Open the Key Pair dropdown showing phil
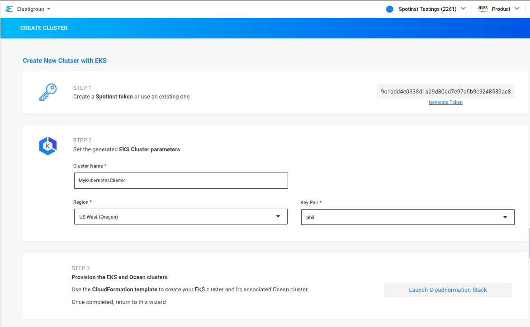This screenshot has width=530, height=327. click(x=407, y=217)
